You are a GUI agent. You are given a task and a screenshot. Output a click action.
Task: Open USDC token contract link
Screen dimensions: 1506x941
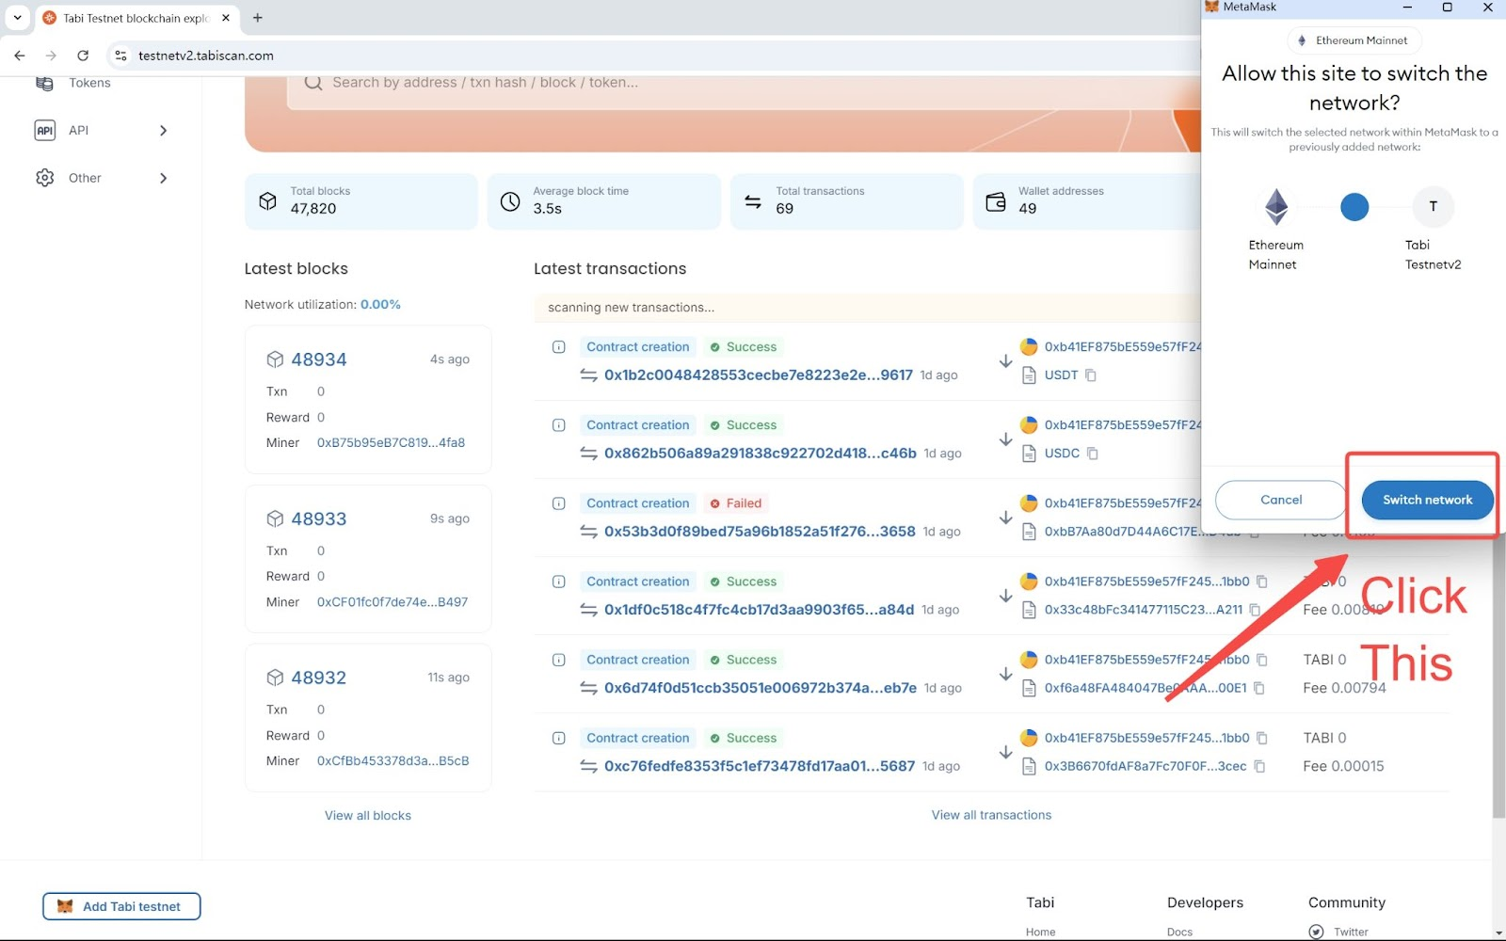(1062, 453)
